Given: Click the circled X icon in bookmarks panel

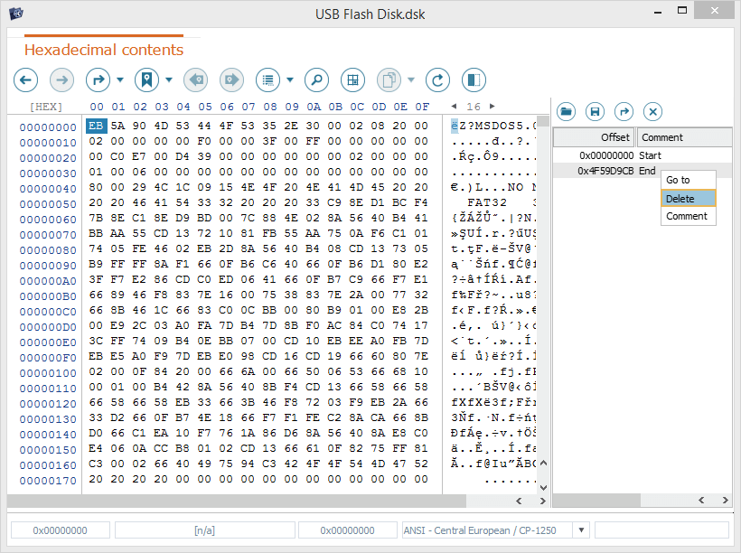Looking at the screenshot, I should [x=652, y=111].
